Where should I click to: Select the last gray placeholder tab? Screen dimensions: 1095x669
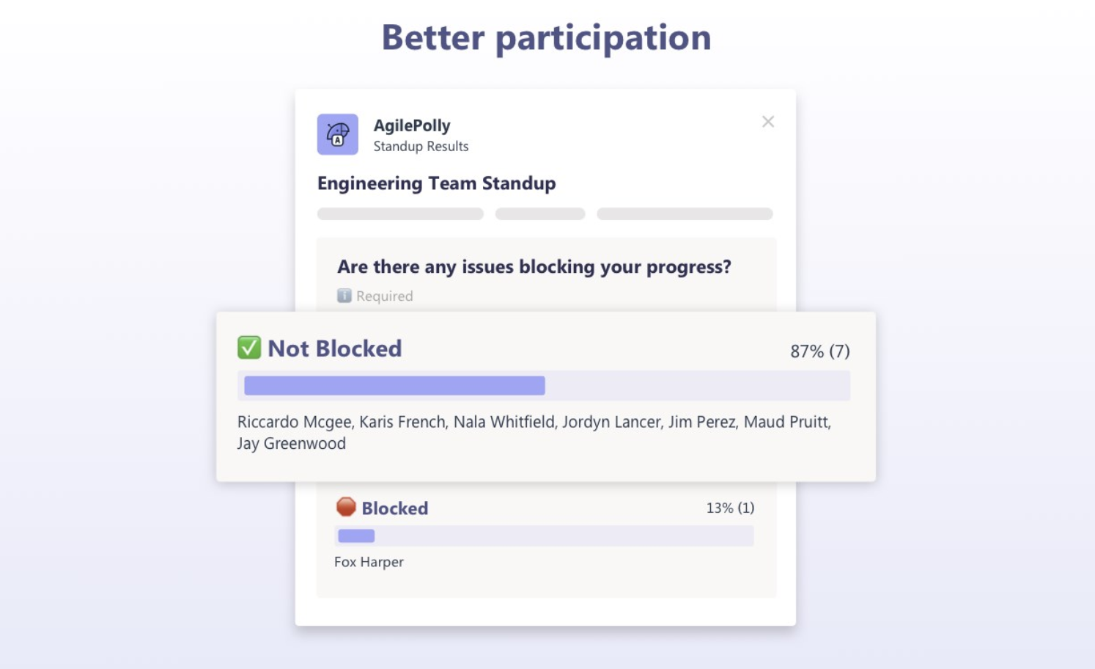[685, 213]
